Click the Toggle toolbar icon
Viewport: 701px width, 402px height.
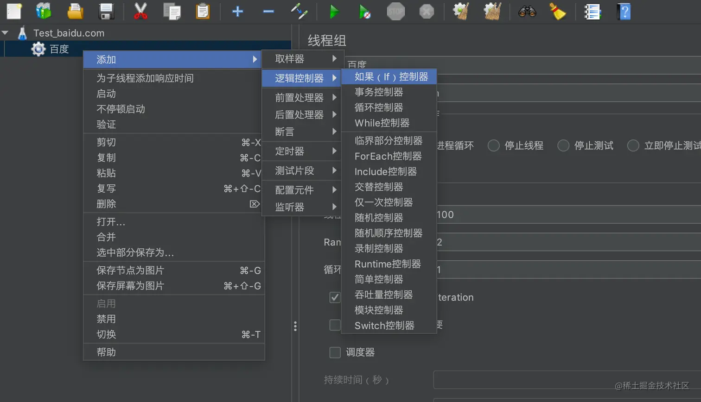tap(299, 11)
